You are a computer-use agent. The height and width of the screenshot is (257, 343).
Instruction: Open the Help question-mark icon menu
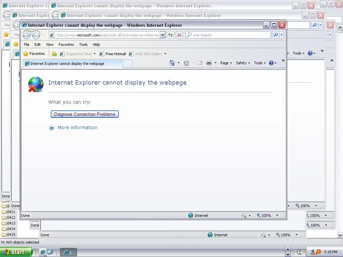click(x=273, y=63)
